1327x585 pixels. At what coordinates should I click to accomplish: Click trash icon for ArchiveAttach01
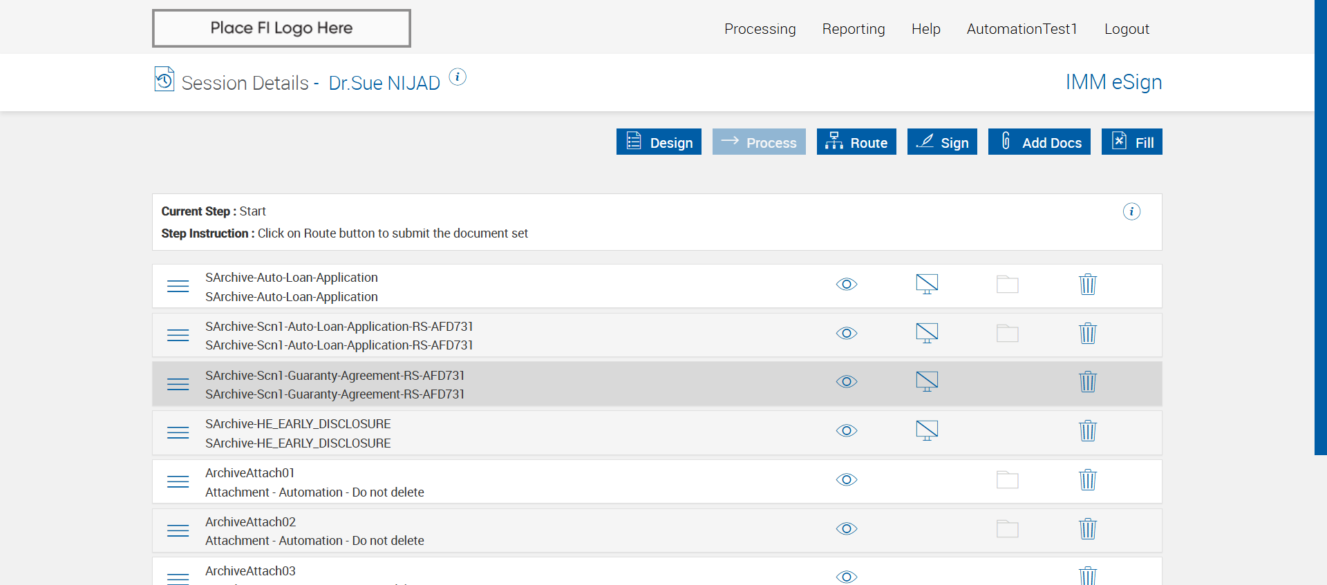1088,480
